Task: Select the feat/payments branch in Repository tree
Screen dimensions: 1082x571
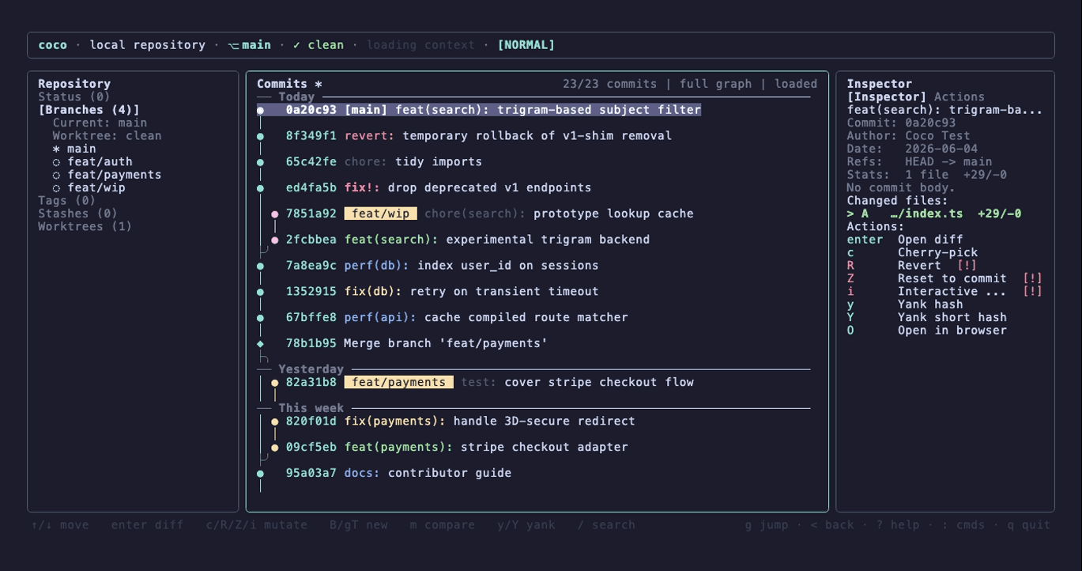Action: (x=107, y=175)
